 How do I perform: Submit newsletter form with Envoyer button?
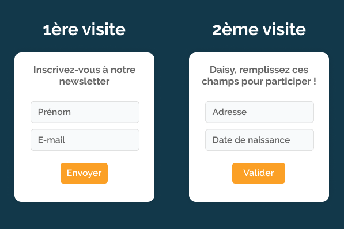click(84, 173)
